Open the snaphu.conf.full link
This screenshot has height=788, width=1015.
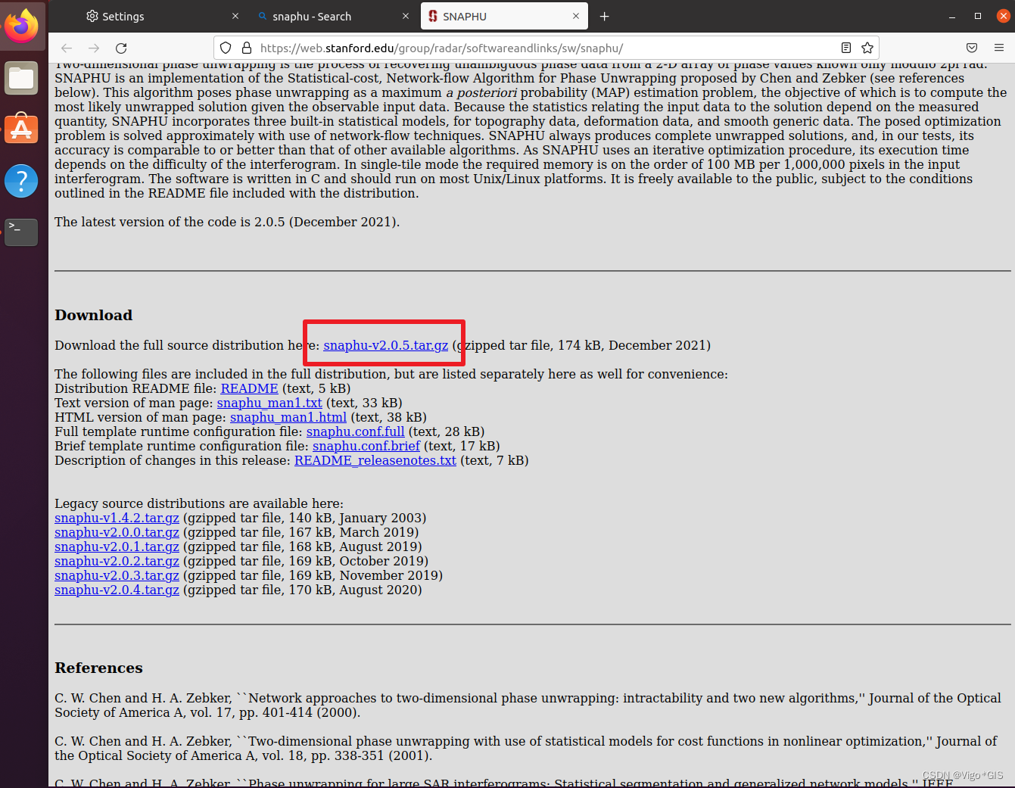pyautogui.click(x=356, y=431)
